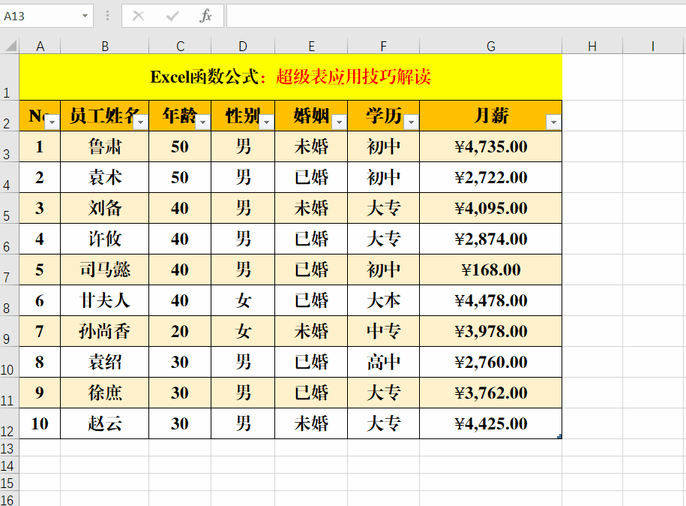
Task: Select column G header
Action: (491, 46)
